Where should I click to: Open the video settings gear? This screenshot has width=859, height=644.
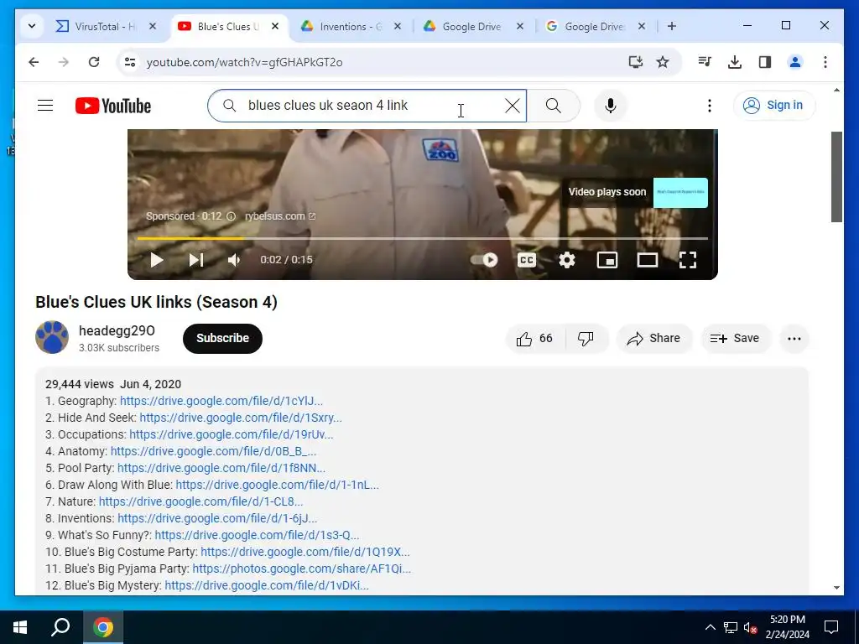(567, 260)
